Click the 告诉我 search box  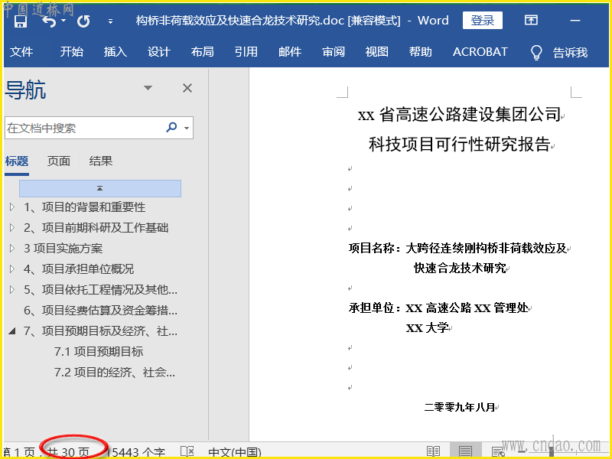coord(570,52)
